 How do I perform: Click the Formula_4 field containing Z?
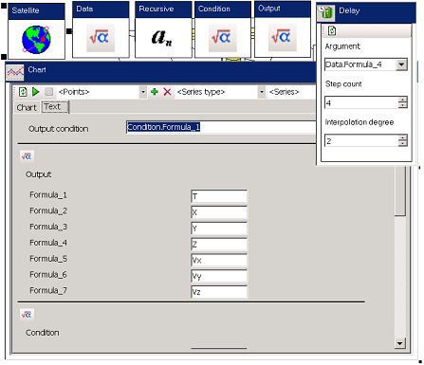(219, 245)
